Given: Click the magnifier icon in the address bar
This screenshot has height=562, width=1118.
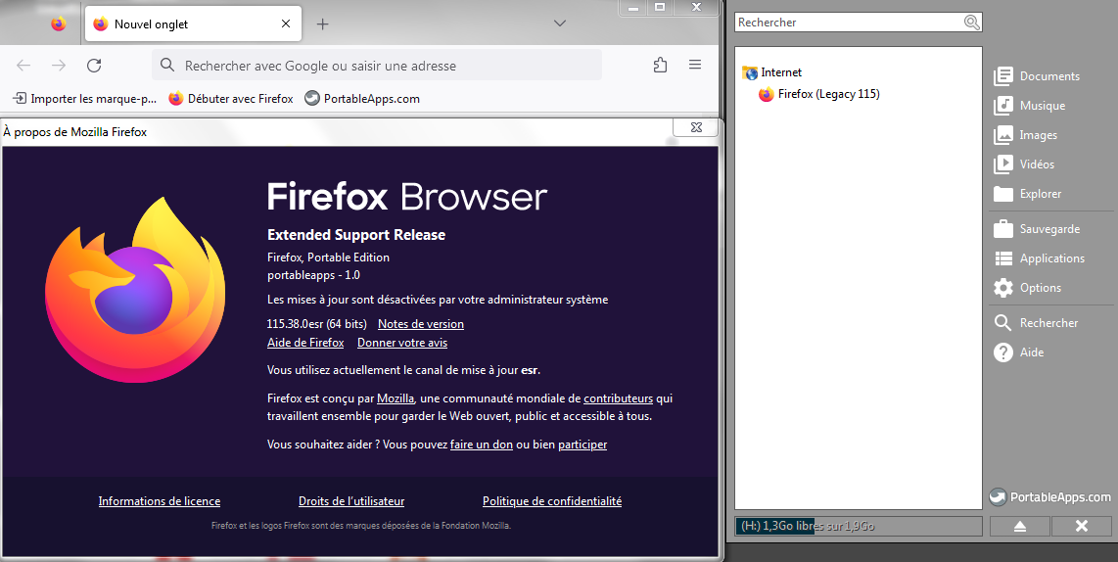Looking at the screenshot, I should [x=167, y=66].
